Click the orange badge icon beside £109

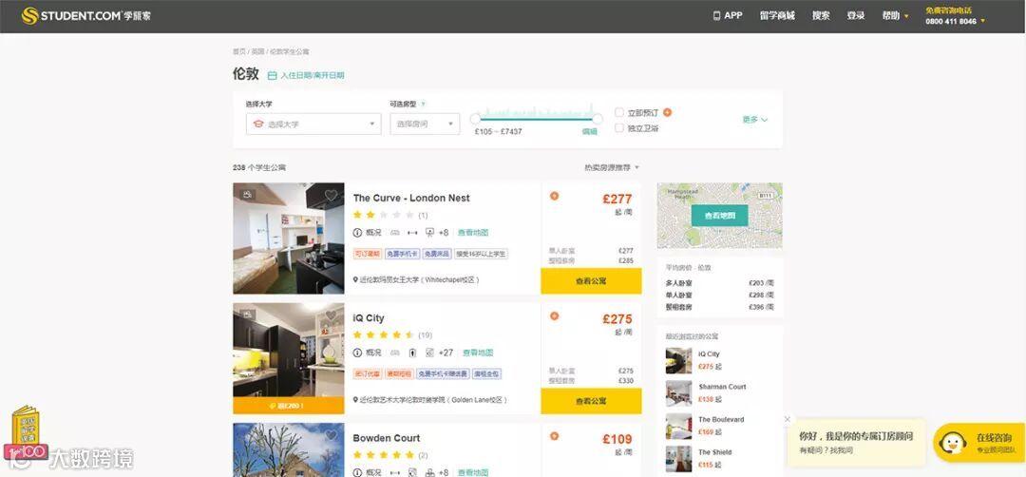tap(554, 436)
